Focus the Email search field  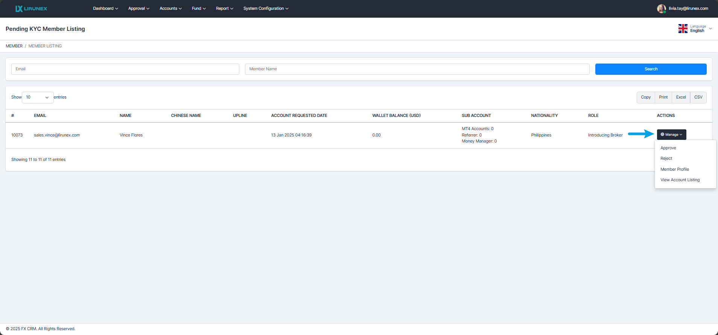tap(125, 69)
